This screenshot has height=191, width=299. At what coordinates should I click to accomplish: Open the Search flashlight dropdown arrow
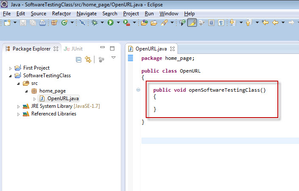pyautogui.click(x=172, y=22)
